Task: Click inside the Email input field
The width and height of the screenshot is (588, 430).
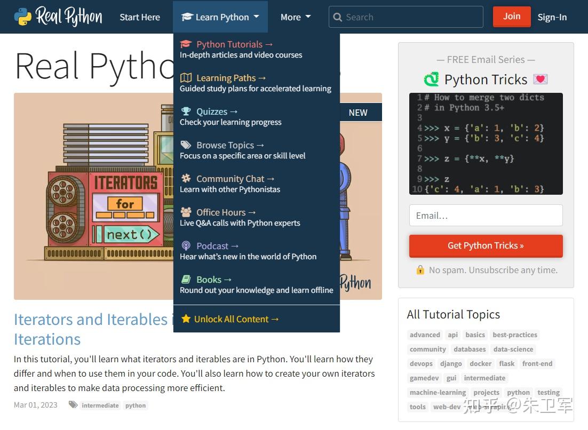Action: [486, 215]
